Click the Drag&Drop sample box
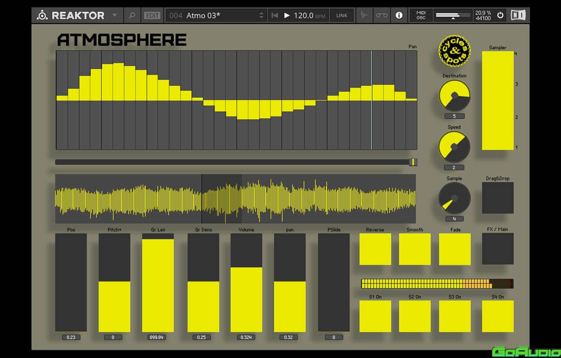The image size is (561, 358). click(498, 198)
